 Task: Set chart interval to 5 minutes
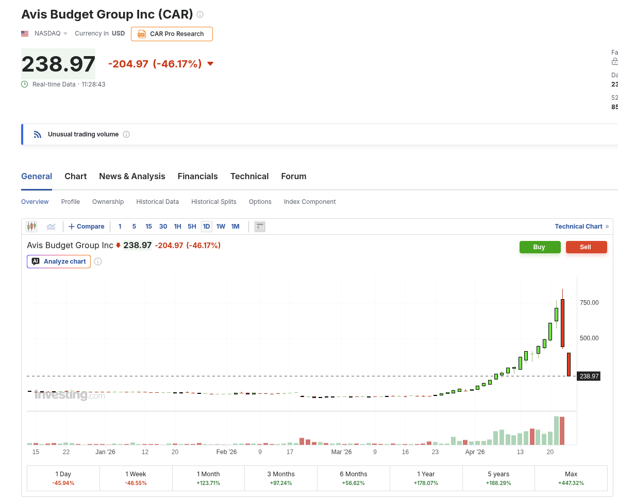(x=134, y=227)
